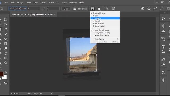170x96 pixels.
Task: Click the crop height field showing 5
Action: coord(53,9)
